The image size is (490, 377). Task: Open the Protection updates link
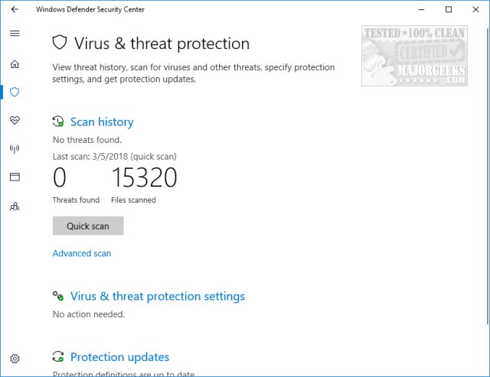point(119,357)
